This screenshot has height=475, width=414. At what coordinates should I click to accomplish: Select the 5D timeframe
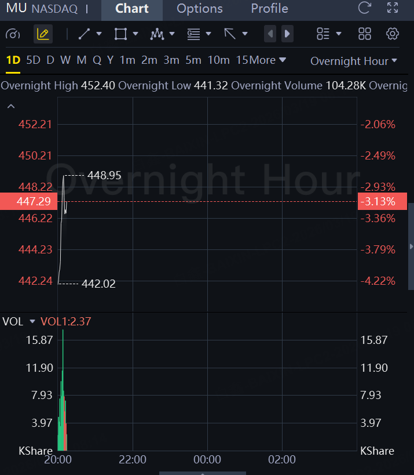pos(34,60)
